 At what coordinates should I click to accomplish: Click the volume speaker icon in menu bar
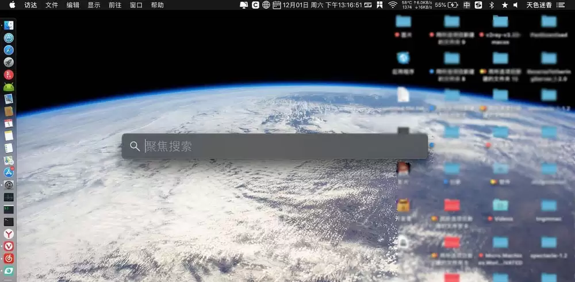tap(516, 5)
